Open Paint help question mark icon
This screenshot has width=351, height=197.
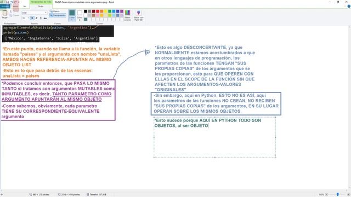click(349, 6)
